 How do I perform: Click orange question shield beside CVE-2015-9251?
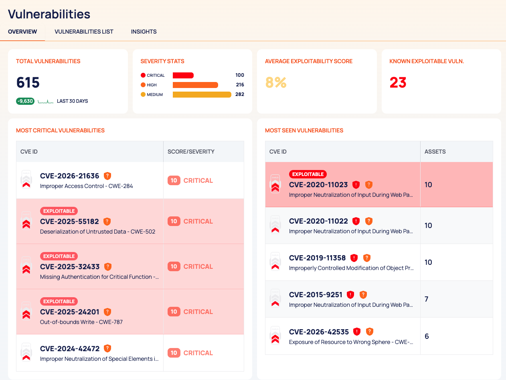pos(363,294)
